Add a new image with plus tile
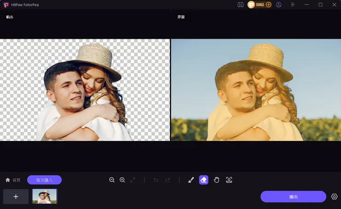341x209 pixels. (x=16, y=197)
